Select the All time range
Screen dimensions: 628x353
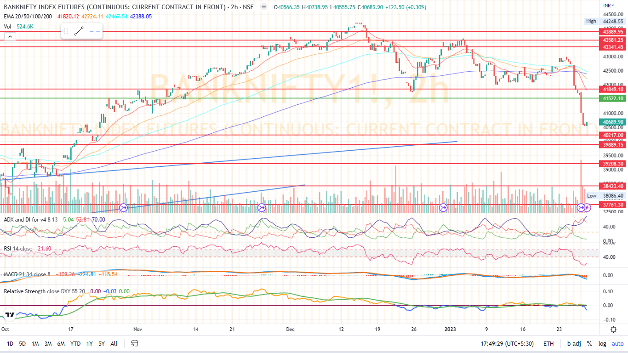pyautogui.click(x=114, y=343)
